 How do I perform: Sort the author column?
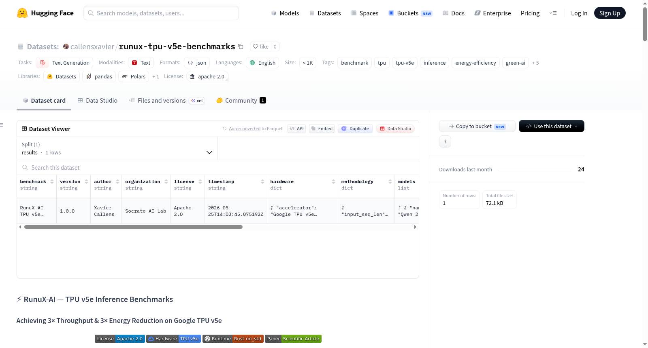click(117, 181)
